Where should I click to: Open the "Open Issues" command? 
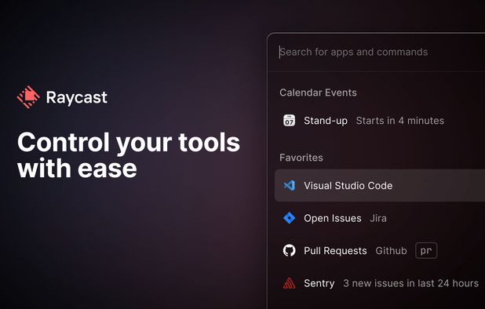[380, 218]
